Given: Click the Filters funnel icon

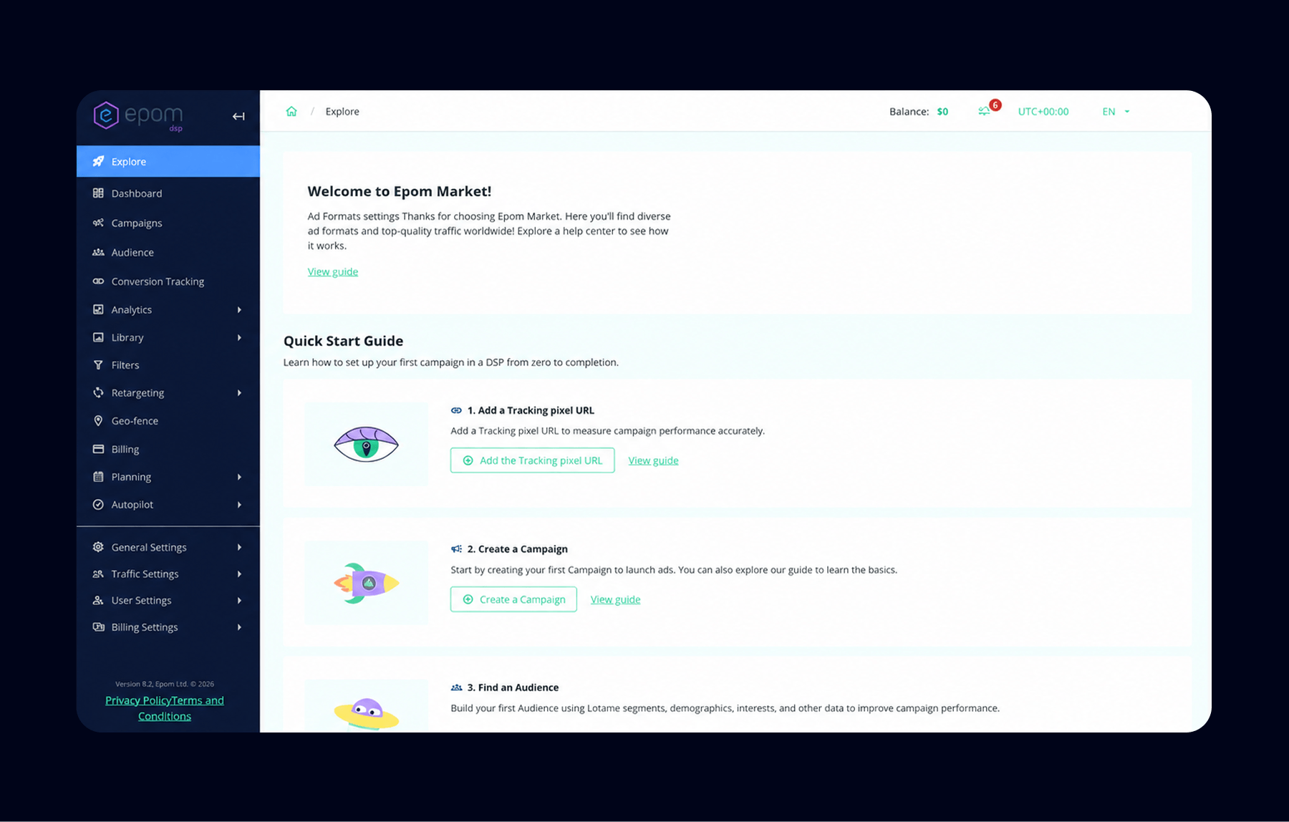Looking at the screenshot, I should (x=98, y=365).
